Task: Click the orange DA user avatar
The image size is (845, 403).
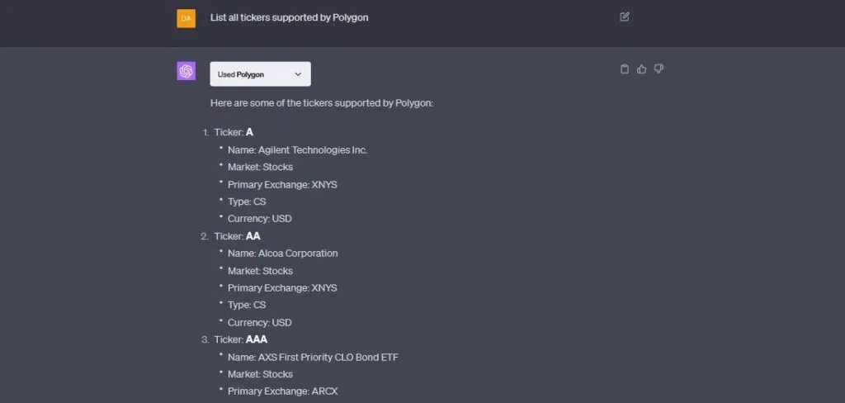Action: (186, 17)
